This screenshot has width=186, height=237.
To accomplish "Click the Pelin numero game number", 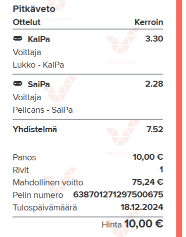I will [x=118, y=194].
